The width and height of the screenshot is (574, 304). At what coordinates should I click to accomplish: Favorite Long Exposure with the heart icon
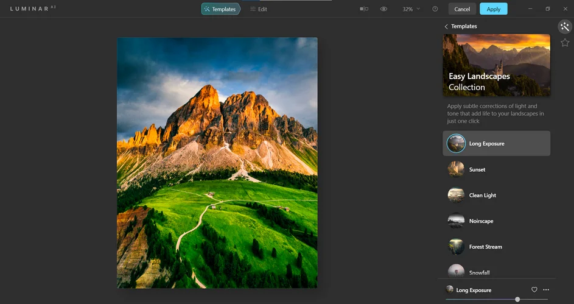pyautogui.click(x=534, y=290)
